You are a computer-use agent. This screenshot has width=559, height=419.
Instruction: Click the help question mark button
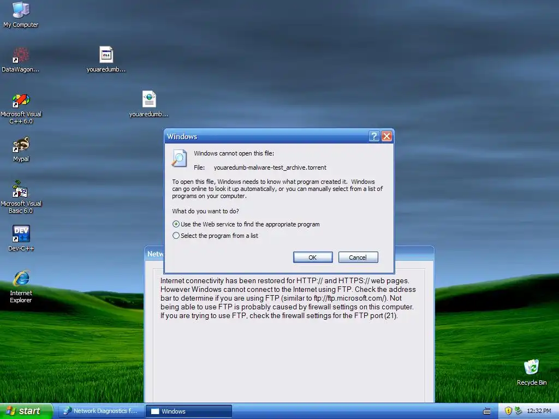coord(373,136)
